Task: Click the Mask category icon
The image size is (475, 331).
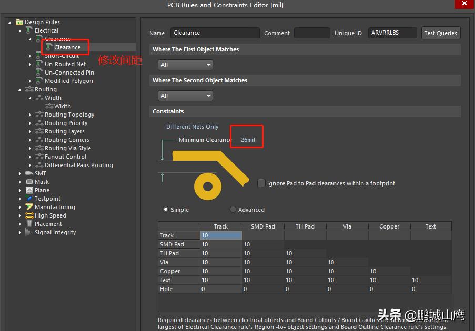Action: (29, 182)
